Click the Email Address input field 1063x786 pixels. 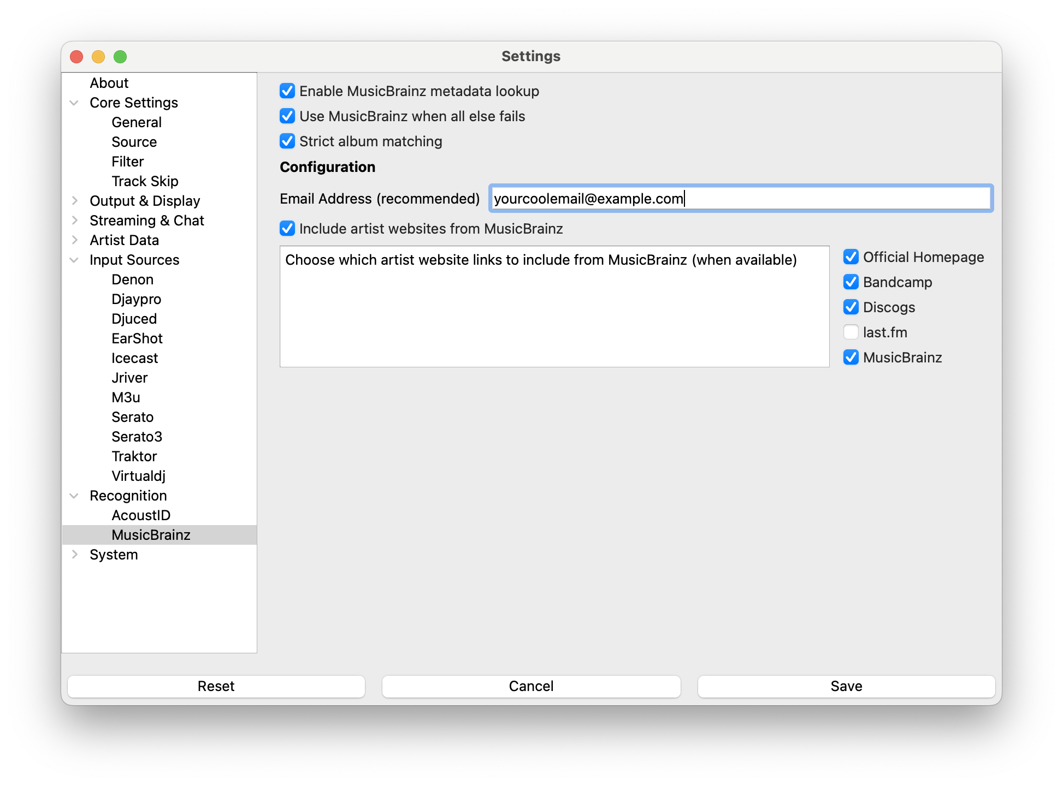741,198
